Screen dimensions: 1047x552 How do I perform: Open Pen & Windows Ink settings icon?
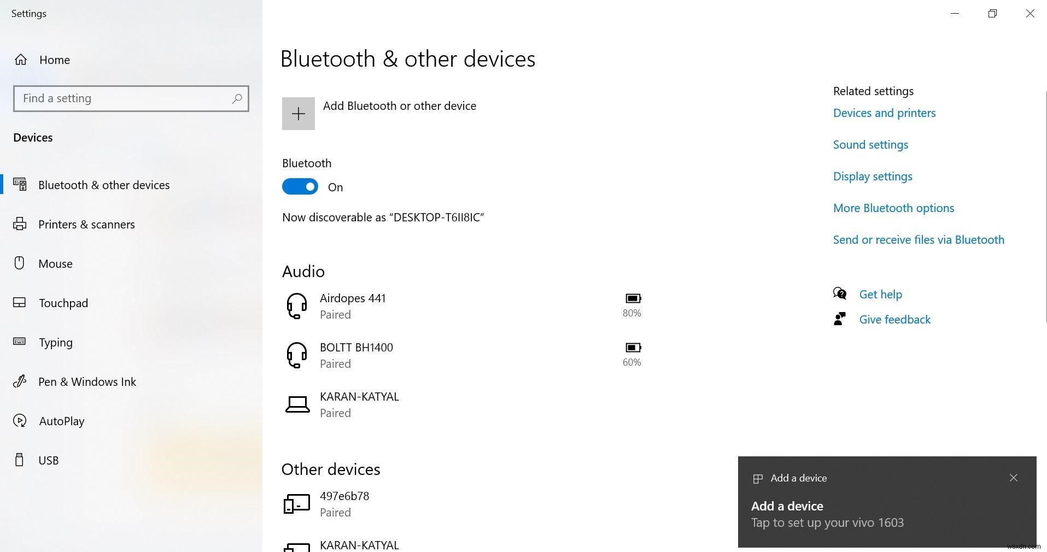pos(20,381)
